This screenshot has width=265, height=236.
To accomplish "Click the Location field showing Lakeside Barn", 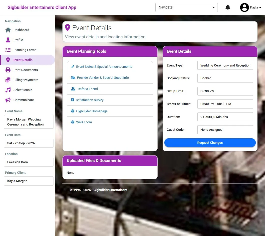I will click(29, 162).
